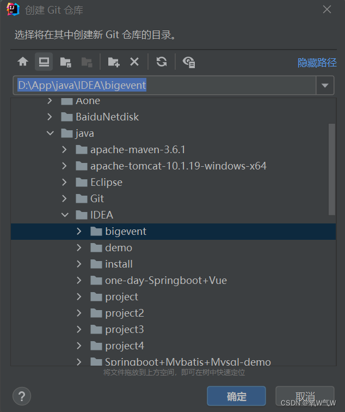Click the grayed module directory icon
Screen dimensions: 345x412
pyautogui.click(x=87, y=62)
